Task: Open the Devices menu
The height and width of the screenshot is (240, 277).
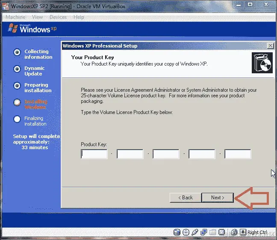Action: click(x=58, y=17)
